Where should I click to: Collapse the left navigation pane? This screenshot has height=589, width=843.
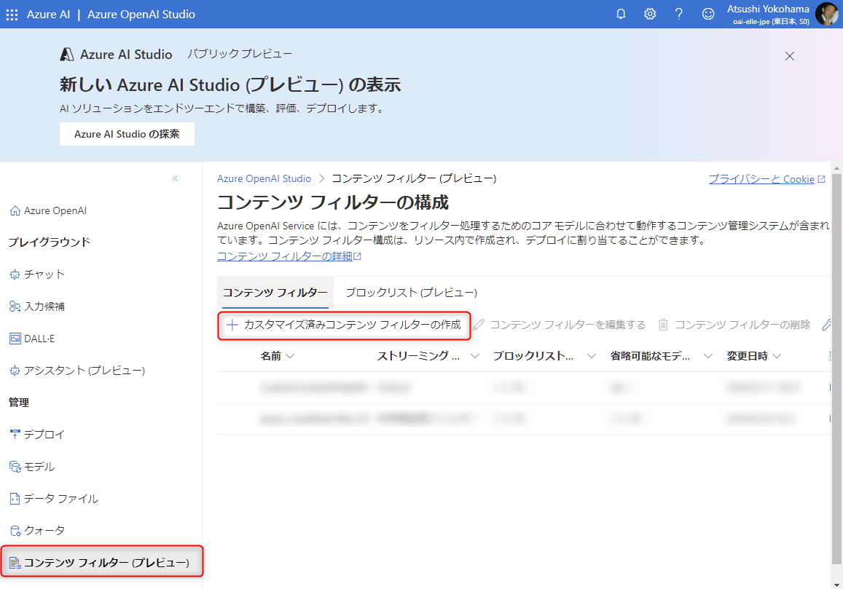(176, 178)
